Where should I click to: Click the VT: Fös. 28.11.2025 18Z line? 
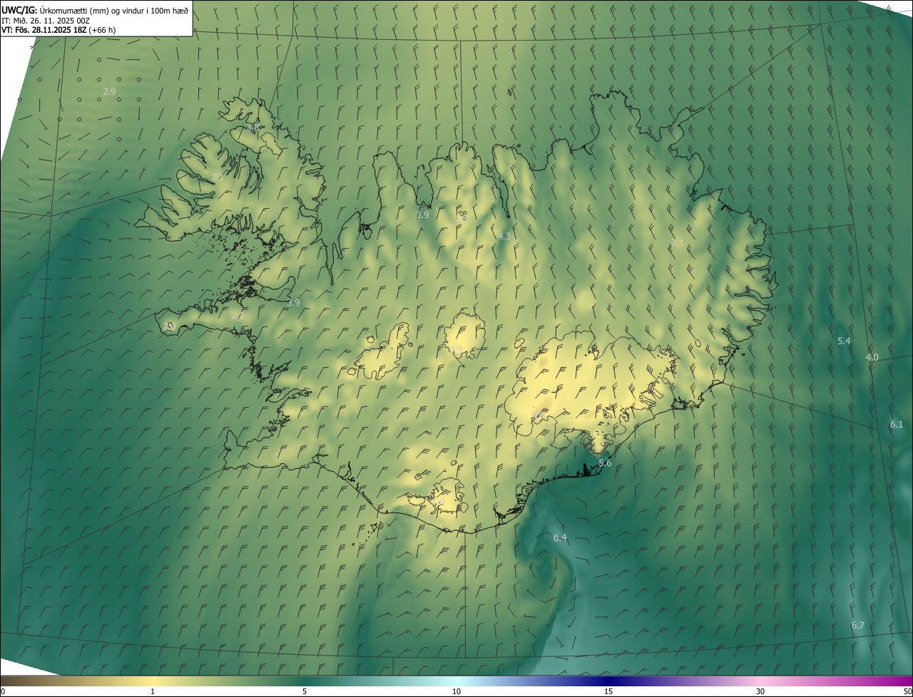click(x=58, y=30)
